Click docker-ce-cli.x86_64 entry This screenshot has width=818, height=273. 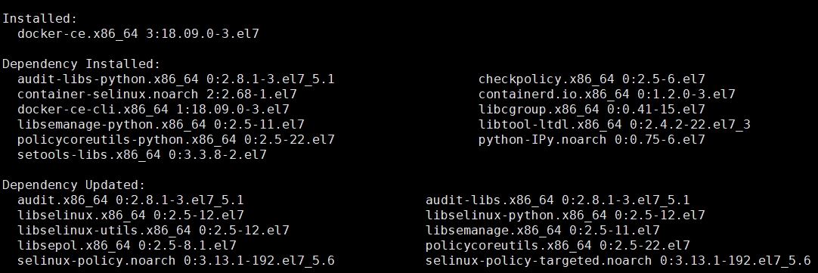pyautogui.click(x=153, y=110)
